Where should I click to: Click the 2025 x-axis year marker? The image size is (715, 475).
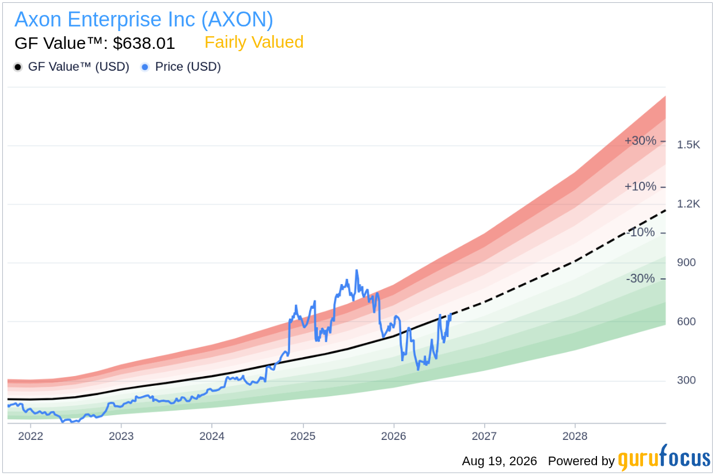[x=303, y=436]
